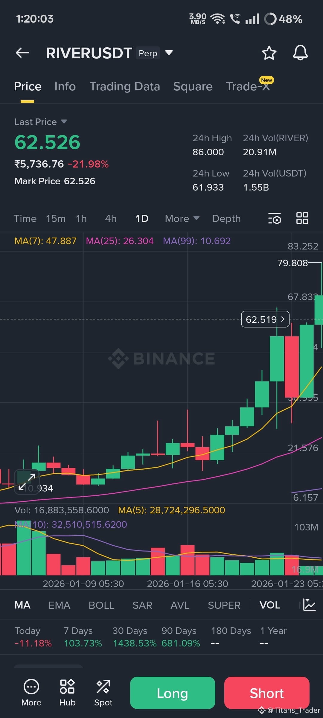Screen dimensions: 323x718
Task: Open the Trading Data tab
Action: pos(125,86)
